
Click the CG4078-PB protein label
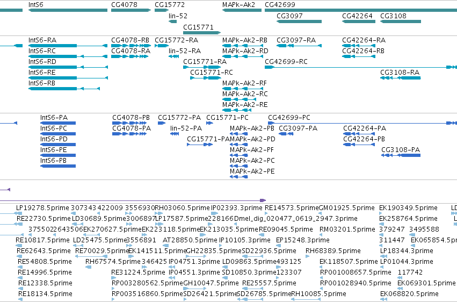(x=131, y=118)
